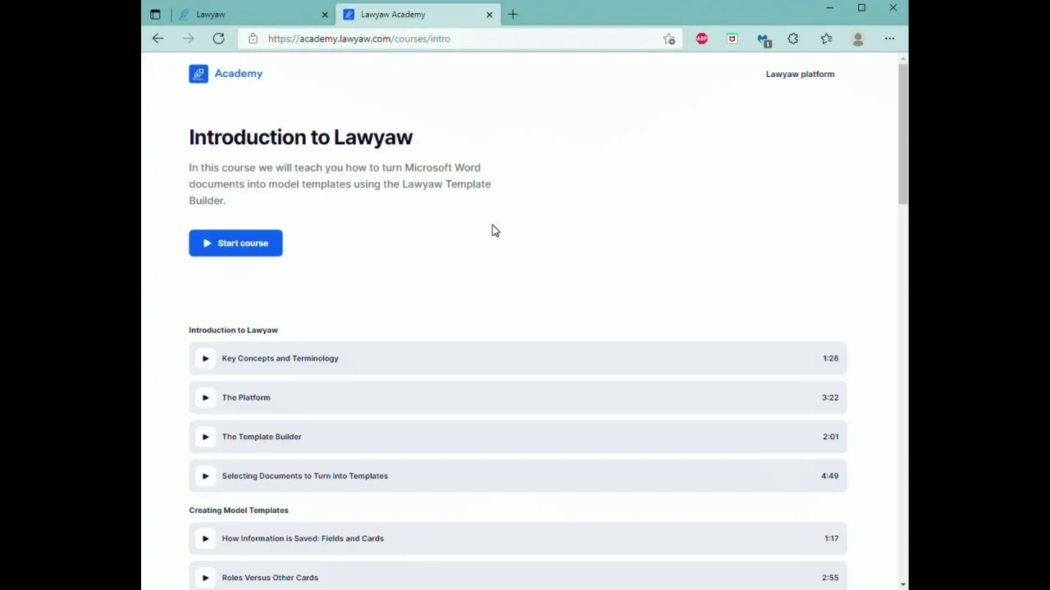Open browser Settings and more menu
The height and width of the screenshot is (590, 1050).
[x=889, y=39]
